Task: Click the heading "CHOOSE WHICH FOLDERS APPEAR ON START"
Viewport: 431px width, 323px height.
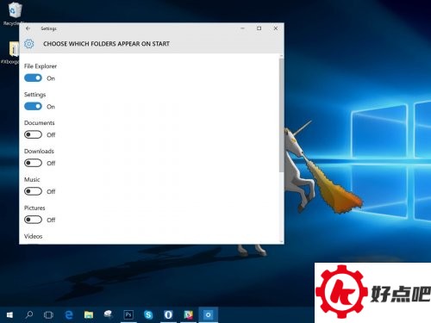Action: pos(106,44)
